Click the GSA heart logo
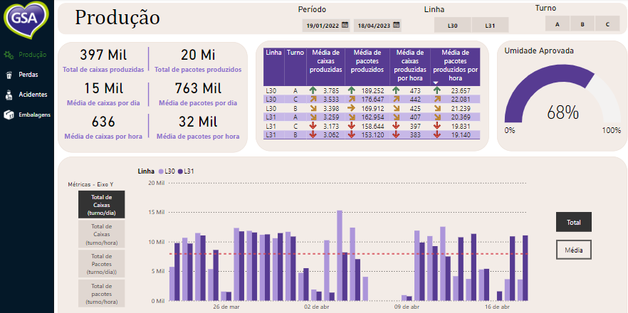Screen dimensions: 628x313 click(x=26, y=18)
